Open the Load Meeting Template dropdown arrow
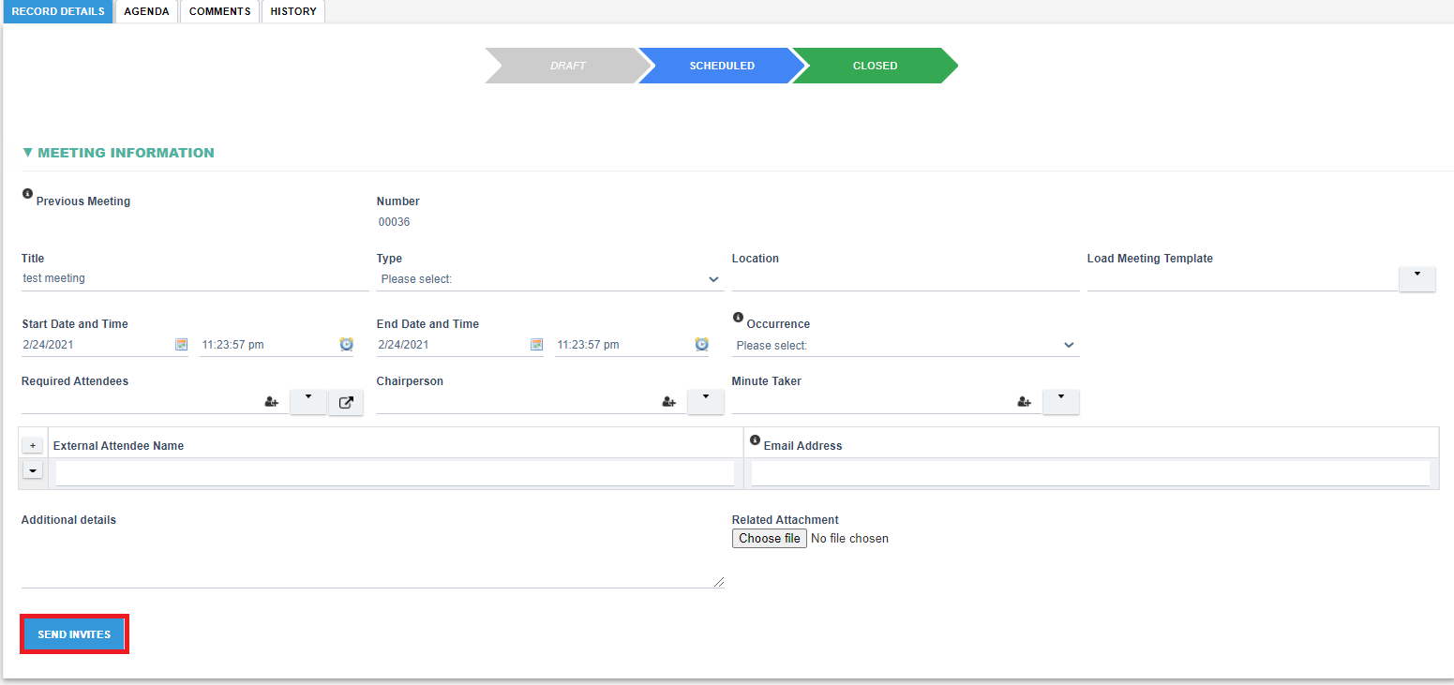 [x=1417, y=278]
